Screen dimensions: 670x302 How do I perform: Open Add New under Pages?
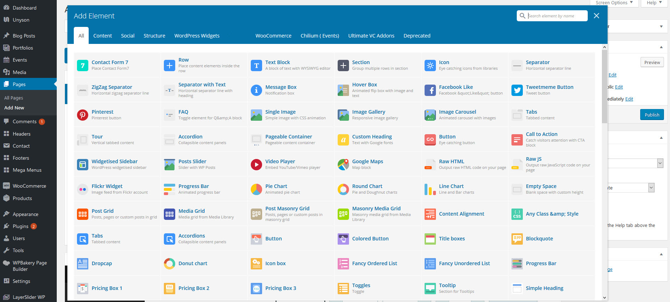click(x=14, y=108)
